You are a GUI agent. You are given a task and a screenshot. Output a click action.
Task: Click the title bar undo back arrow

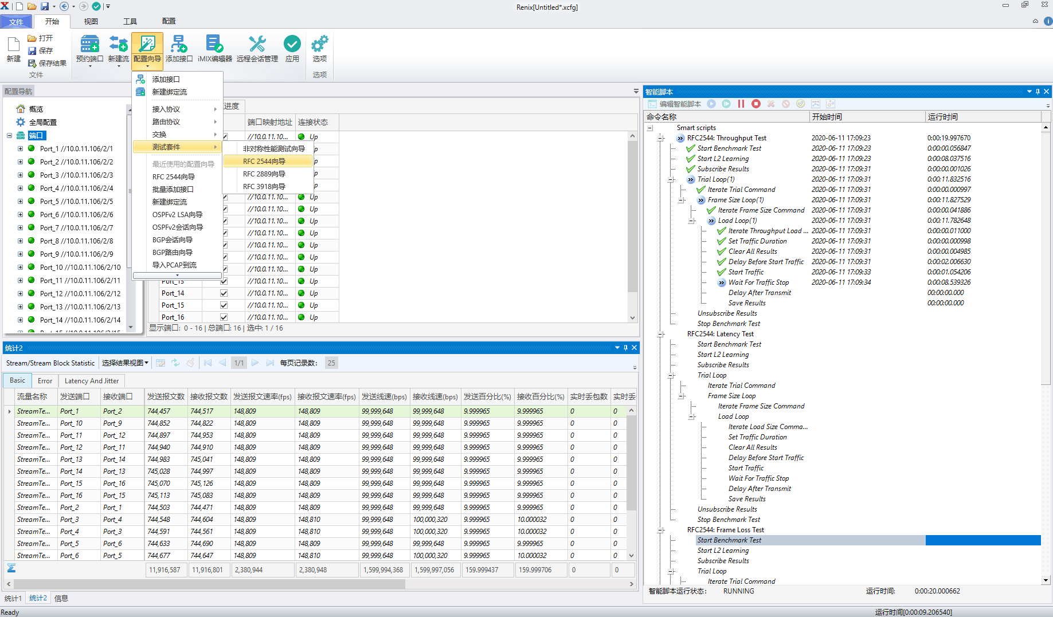(x=64, y=6)
